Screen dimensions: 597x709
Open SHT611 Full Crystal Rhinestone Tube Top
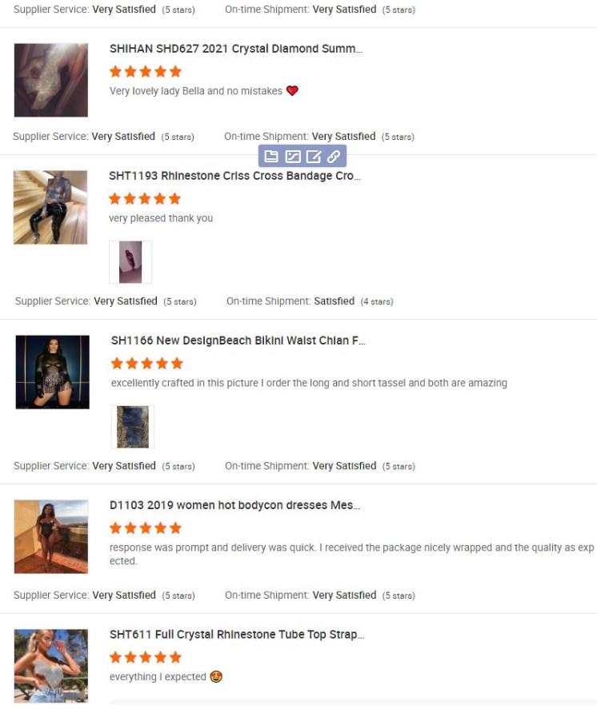(237, 635)
